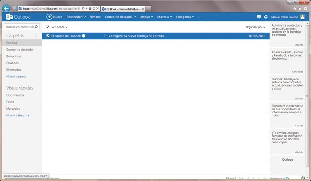Click the security lock icon in address bar

[x=90, y=9]
